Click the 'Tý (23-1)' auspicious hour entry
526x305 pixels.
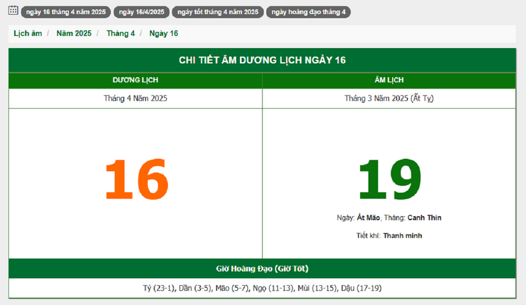[157, 288]
